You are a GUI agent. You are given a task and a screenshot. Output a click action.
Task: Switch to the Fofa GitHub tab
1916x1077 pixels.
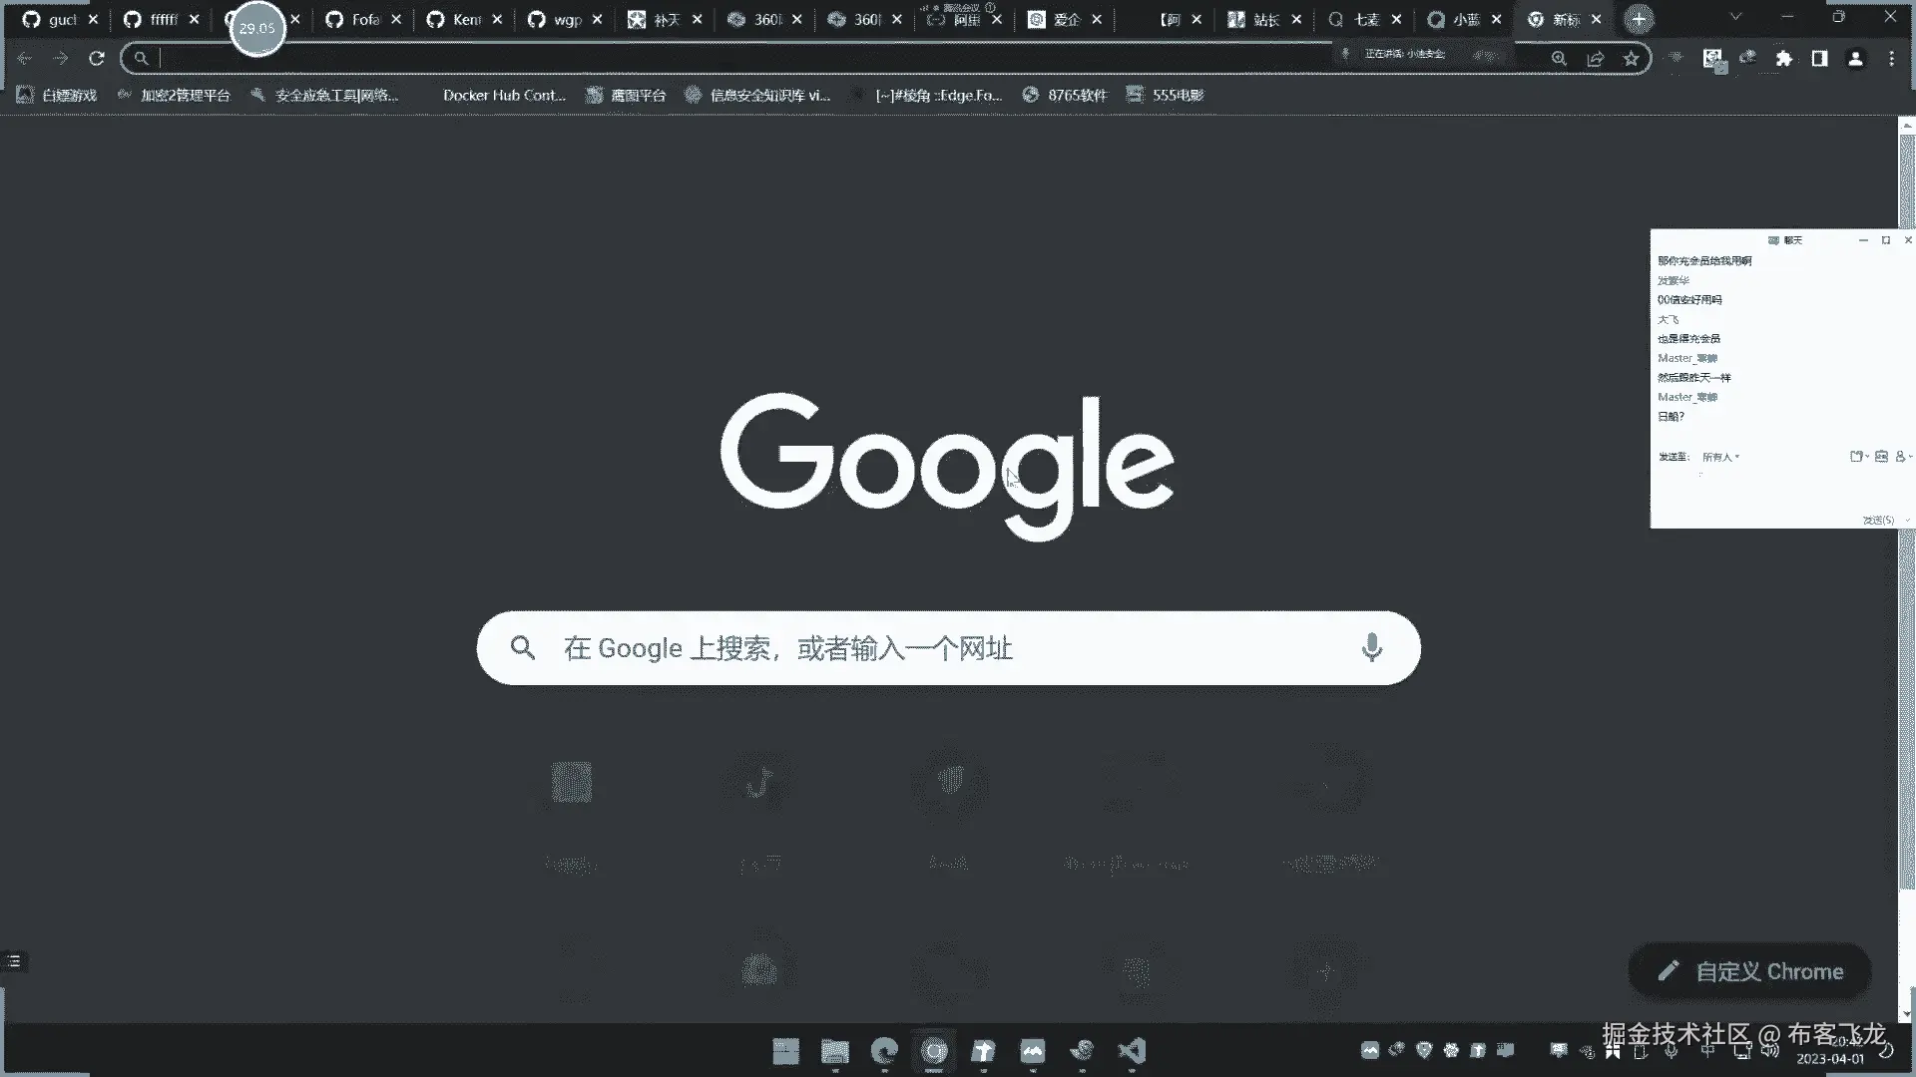(364, 19)
